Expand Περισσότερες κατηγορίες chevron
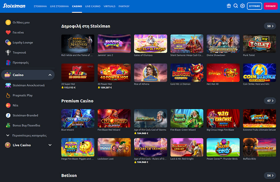280x182 pixels. click(x=8, y=135)
